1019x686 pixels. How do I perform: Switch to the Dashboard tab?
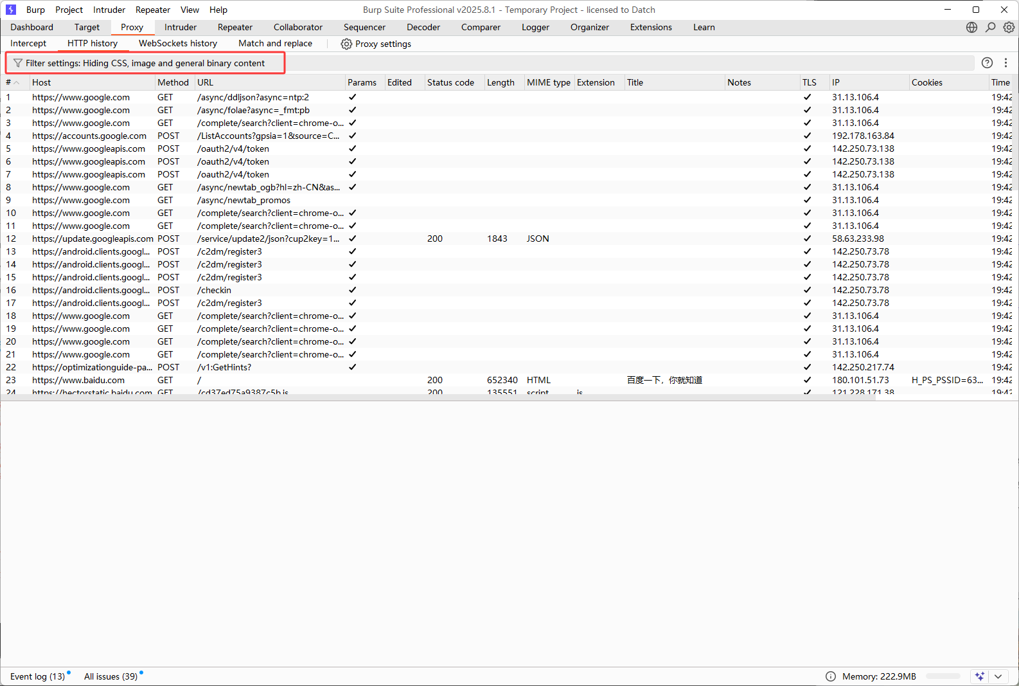point(32,27)
